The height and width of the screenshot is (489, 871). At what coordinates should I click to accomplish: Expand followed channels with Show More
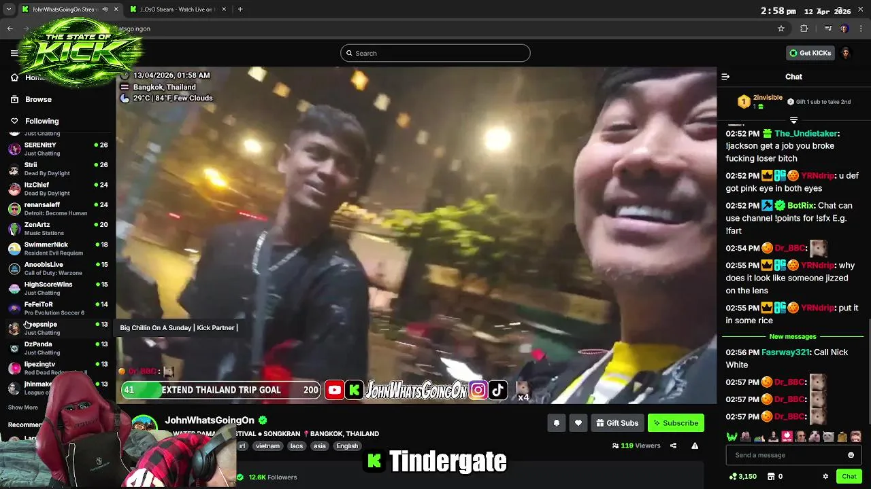23,407
